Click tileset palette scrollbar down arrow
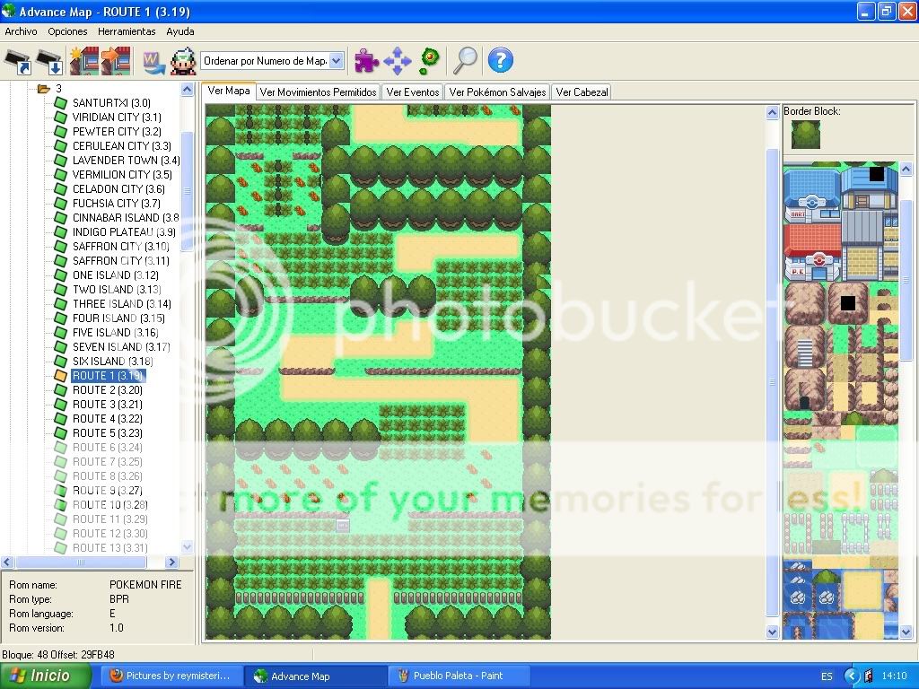The width and height of the screenshot is (919, 689). [906, 632]
